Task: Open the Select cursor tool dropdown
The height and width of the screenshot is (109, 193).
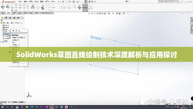Action: 89,1
